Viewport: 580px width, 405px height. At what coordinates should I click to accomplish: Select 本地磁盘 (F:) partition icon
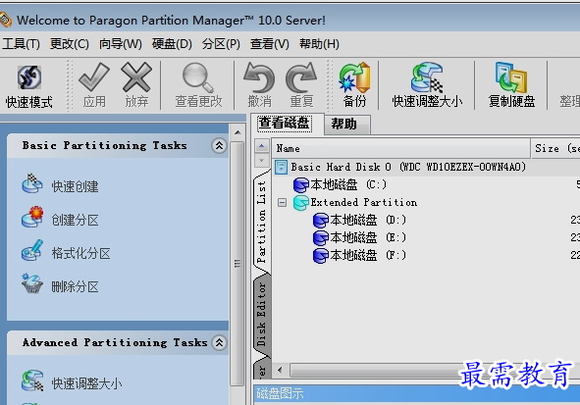pos(320,256)
